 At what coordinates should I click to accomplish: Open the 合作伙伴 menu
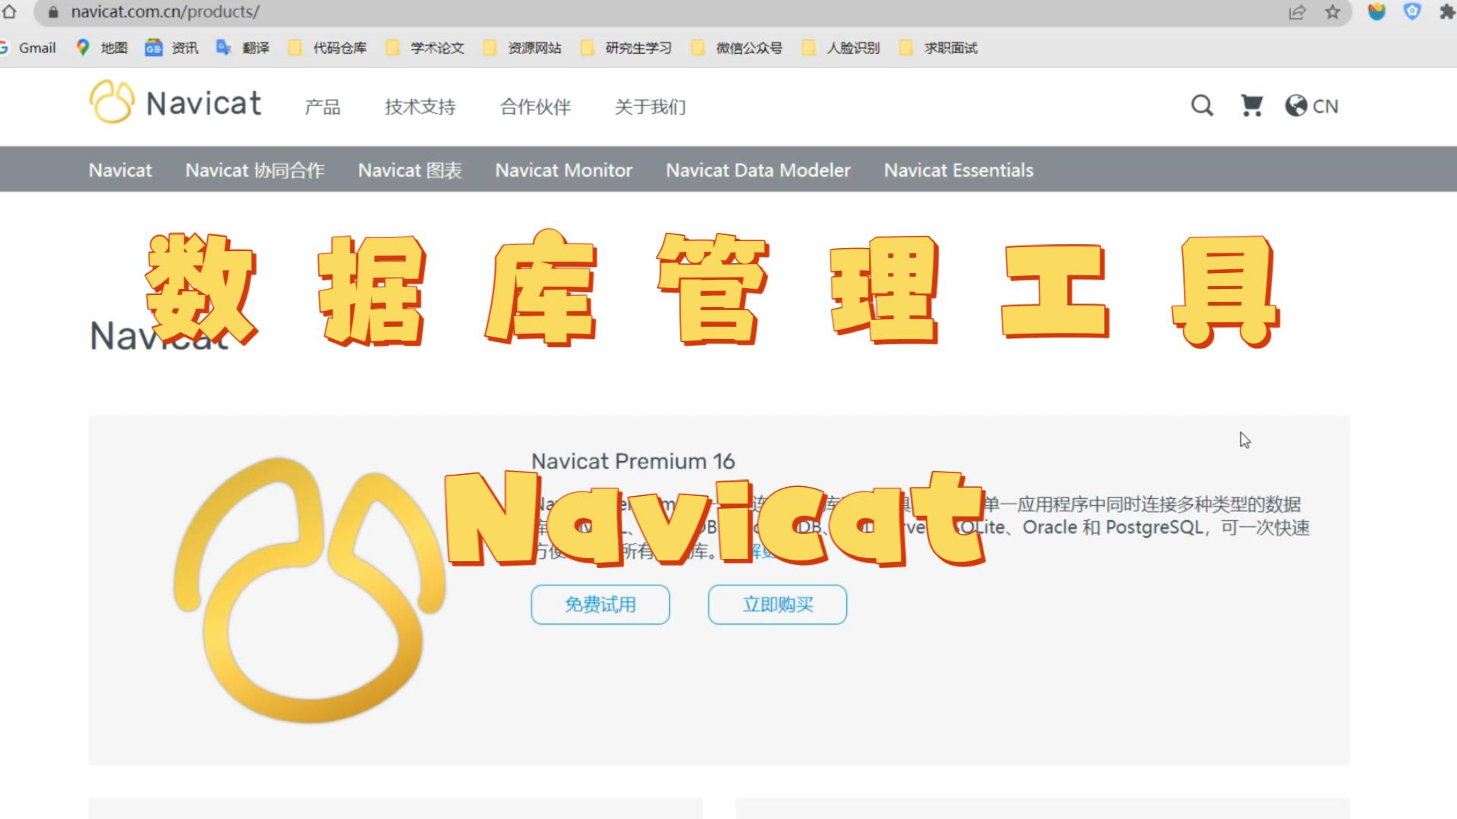pos(535,107)
